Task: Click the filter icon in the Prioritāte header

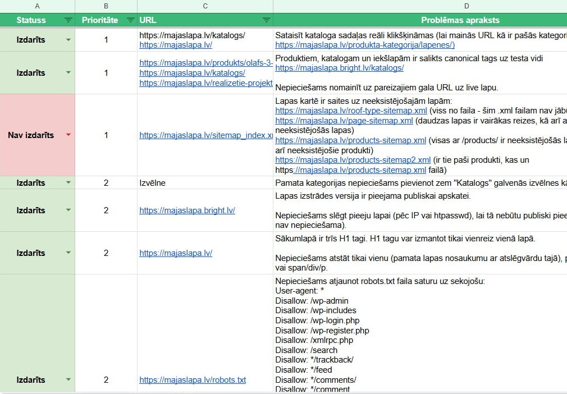Action: [x=130, y=20]
